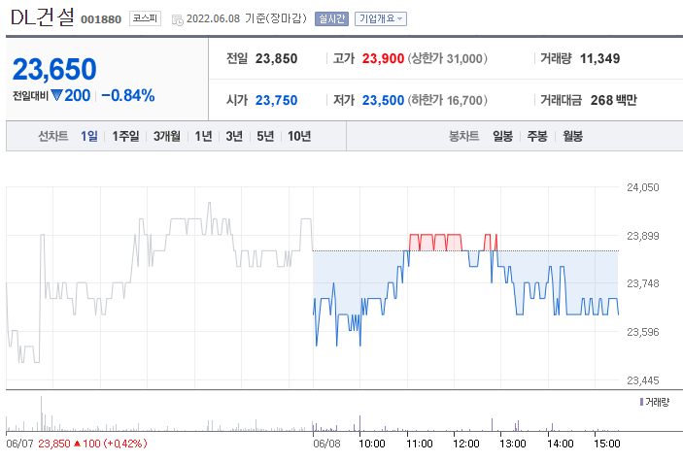The image size is (683, 461).
Task: Click the 시가 value 23,750
Action: coord(276,101)
